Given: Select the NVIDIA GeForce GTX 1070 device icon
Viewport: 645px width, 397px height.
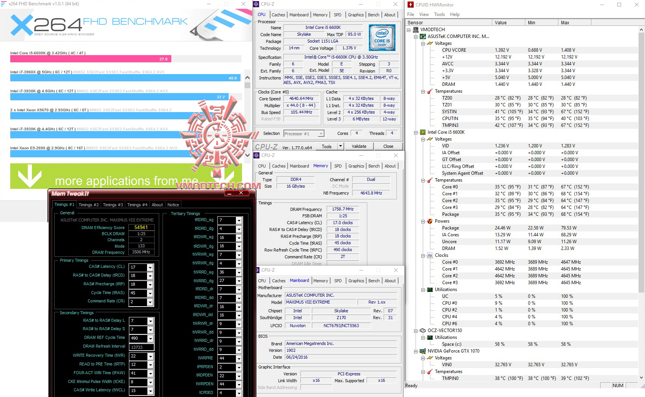Looking at the screenshot, I should click(423, 351).
